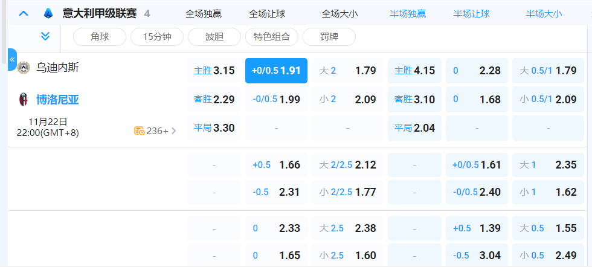
Task: Select half-time handicap 0 at 1.68
Action: tap(477, 99)
